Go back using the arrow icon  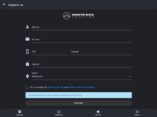(4, 4)
